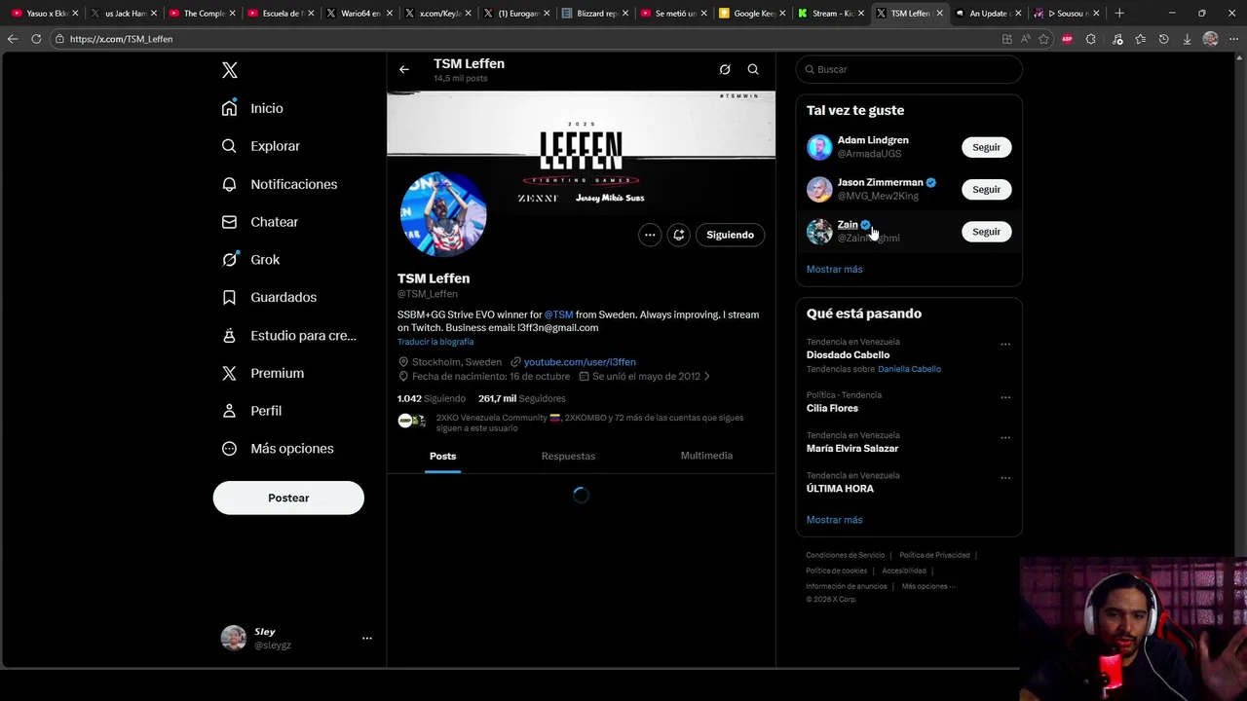Open Grok icon in sidebar
Screen dimensions: 1247x701
(229, 259)
